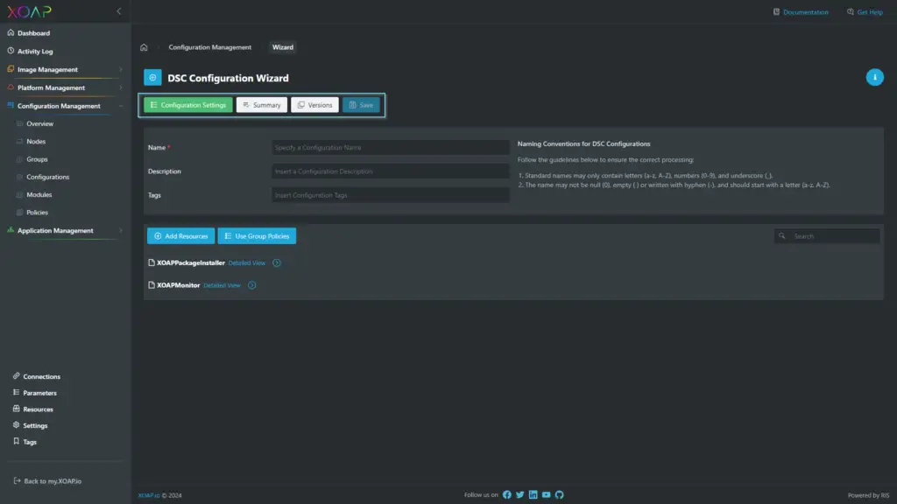Click the Settings gear icon
The image size is (897, 504).
click(16, 425)
